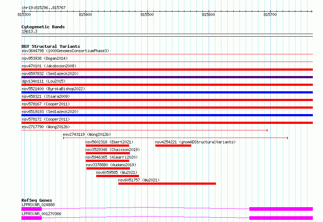323x222 pixels.
Task: Click the nsv6059585 (Wu2021) red bar
Action: 118,176
